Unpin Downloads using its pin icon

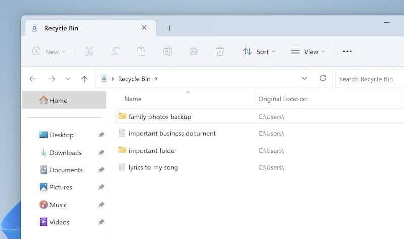point(102,153)
